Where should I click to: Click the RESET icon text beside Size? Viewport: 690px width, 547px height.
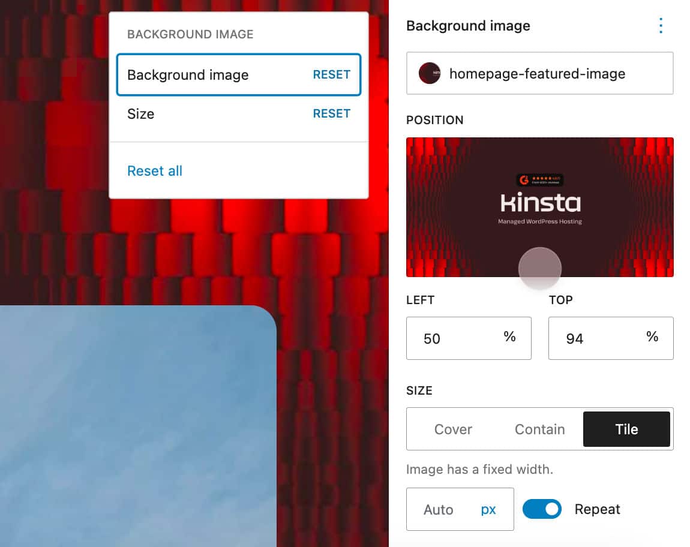pos(332,113)
